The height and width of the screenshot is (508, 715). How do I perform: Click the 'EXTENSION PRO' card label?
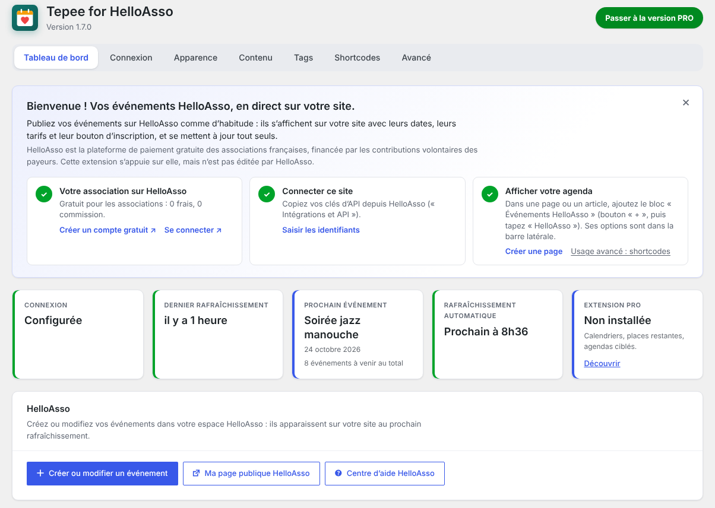pos(612,305)
